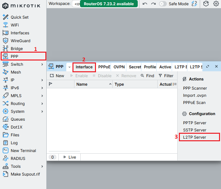
Task: Click Find in the PPP toolbar
Action: 148,76
